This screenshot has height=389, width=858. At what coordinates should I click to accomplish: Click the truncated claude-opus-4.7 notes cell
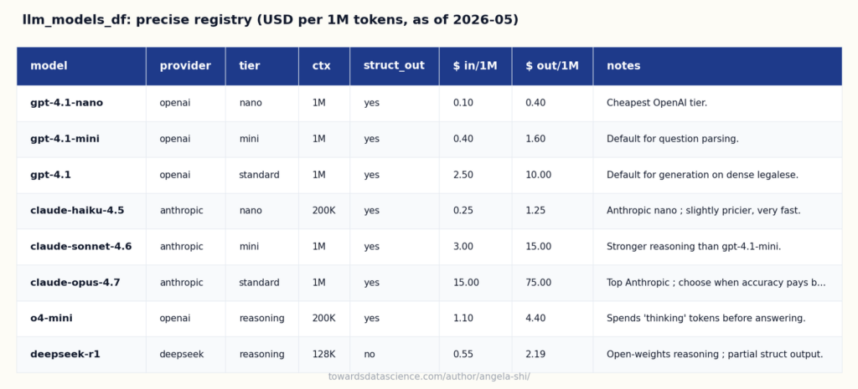[717, 283]
